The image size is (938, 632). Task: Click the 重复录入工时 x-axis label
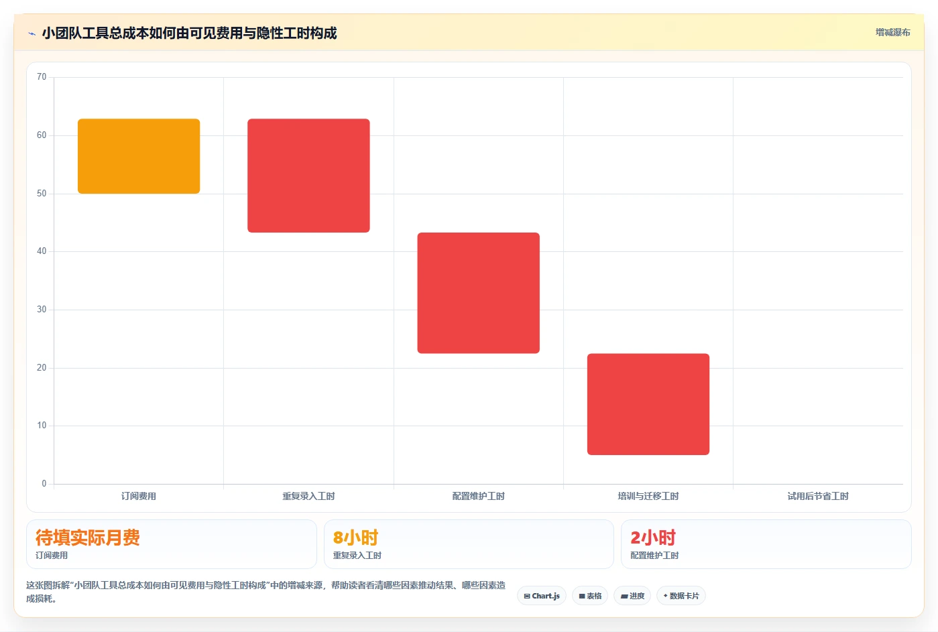coord(308,496)
